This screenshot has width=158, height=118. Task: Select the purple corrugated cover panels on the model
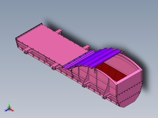(x=92, y=59)
